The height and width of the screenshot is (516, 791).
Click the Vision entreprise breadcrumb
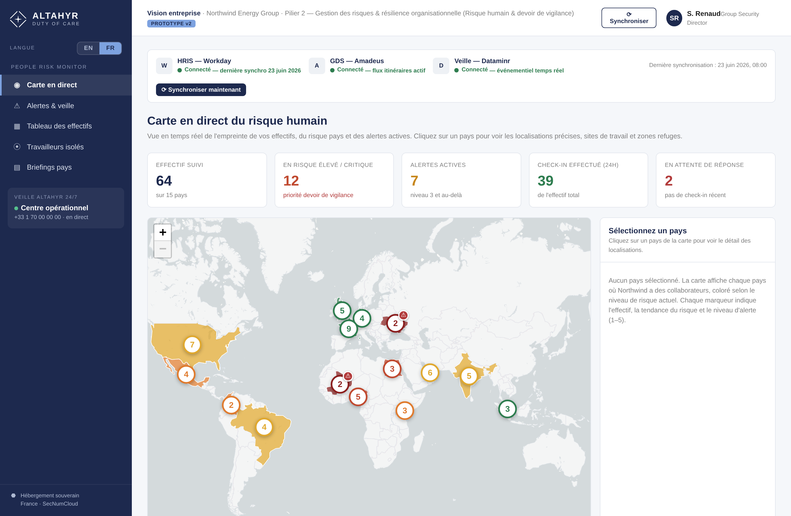coord(174,13)
